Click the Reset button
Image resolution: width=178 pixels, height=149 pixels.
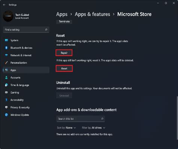tap(64, 68)
